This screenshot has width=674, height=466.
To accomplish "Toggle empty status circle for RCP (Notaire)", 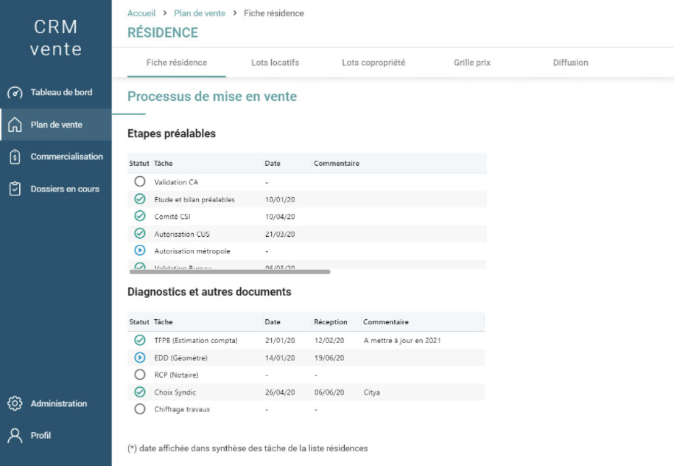I will pyautogui.click(x=140, y=375).
